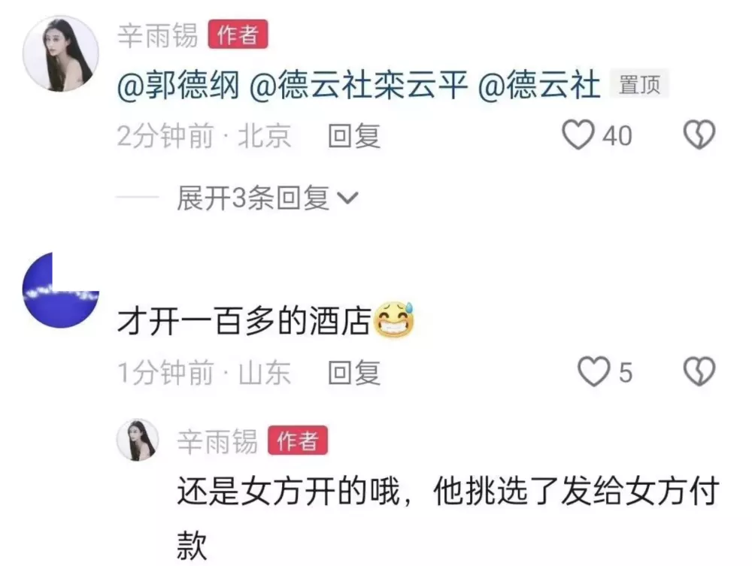This screenshot has height=566, width=752.
Task: Open the @郭德纲 mention
Action: [178, 85]
